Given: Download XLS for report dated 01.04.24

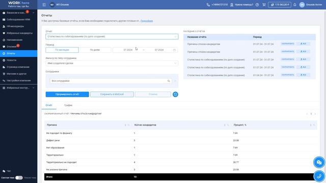Looking at the screenshot, I should (x=304, y=75).
